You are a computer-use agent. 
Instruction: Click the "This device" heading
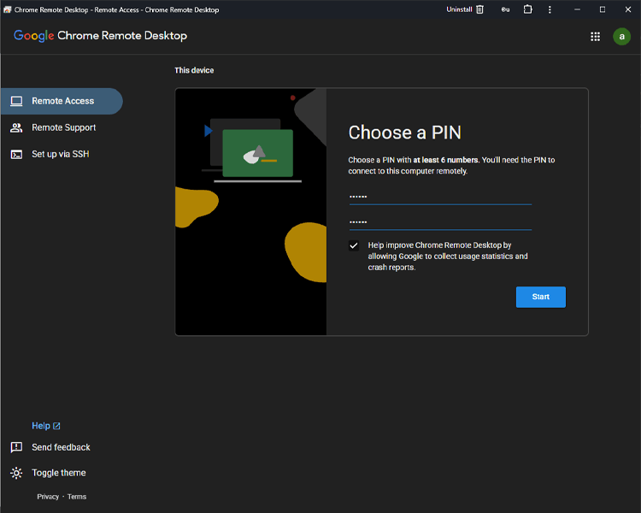click(x=194, y=70)
